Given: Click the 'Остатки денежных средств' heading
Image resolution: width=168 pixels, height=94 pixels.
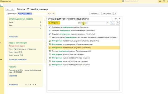Looking at the screenshot, I should (x=21, y=19).
